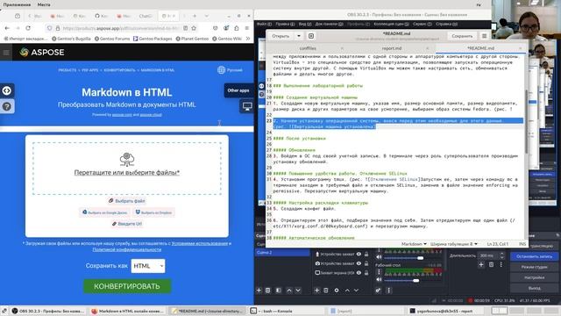Select Сцена 2 in scenes list
561x316 pixels.
click(x=282, y=252)
